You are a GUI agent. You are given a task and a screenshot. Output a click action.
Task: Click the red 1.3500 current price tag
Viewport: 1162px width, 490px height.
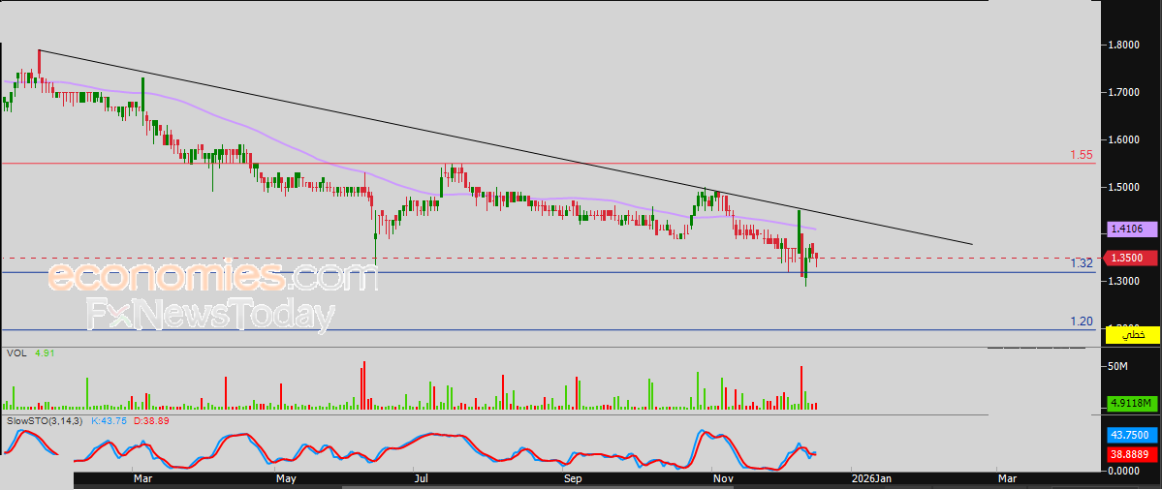(1130, 258)
